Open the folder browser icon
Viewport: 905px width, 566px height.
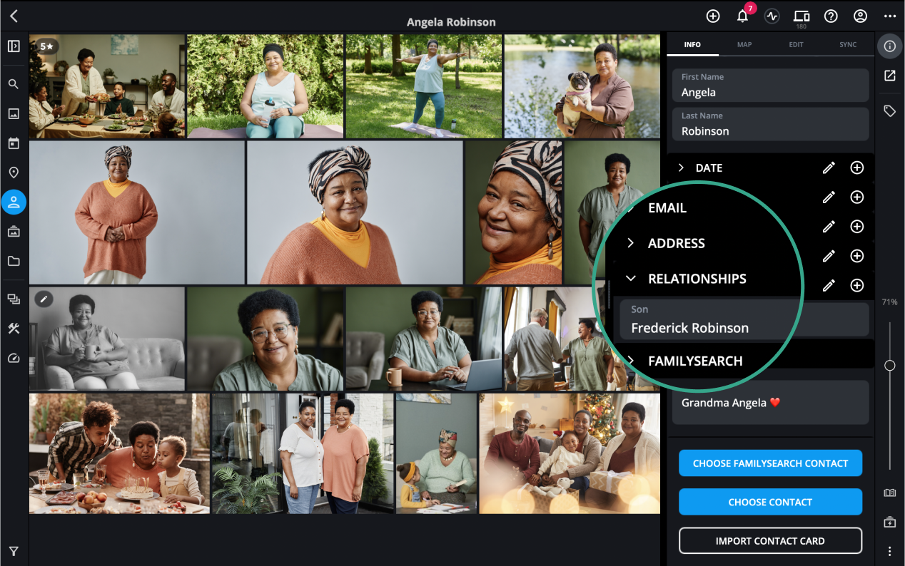coord(14,261)
